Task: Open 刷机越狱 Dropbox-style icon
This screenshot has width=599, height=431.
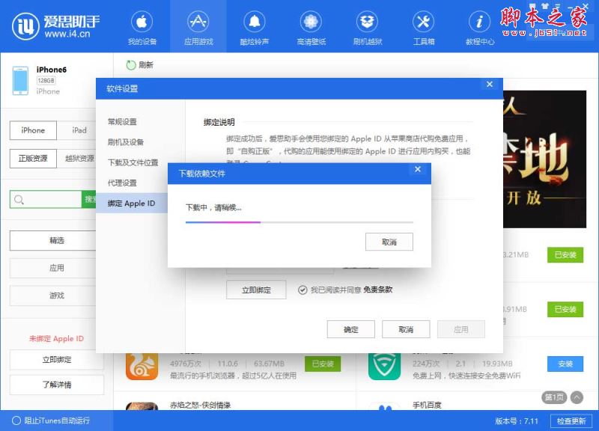Action: [x=367, y=22]
